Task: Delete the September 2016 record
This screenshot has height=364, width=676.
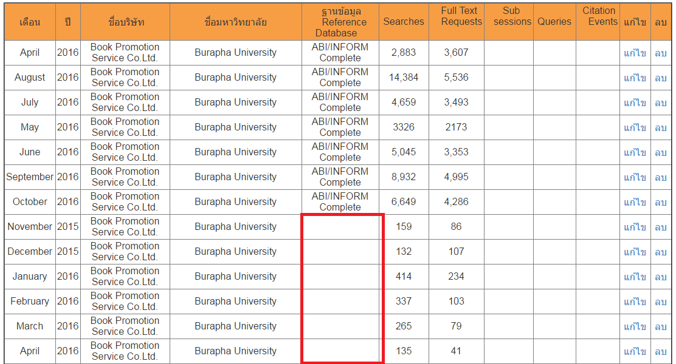Action: 661,177
